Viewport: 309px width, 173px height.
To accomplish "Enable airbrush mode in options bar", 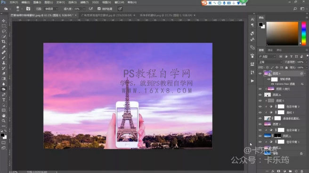I will point(90,8).
